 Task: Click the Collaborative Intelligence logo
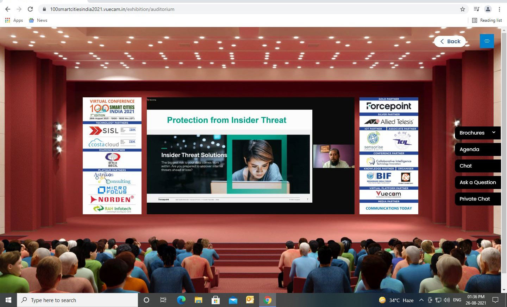click(389, 162)
